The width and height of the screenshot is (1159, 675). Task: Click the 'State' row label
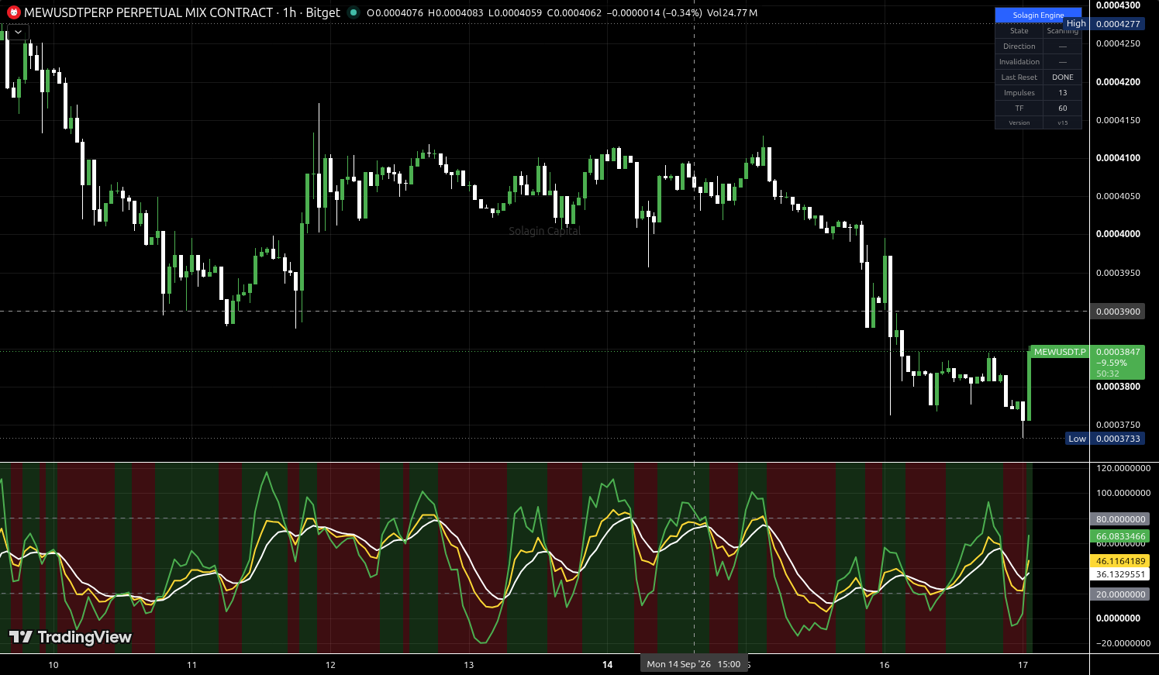pyautogui.click(x=1019, y=31)
